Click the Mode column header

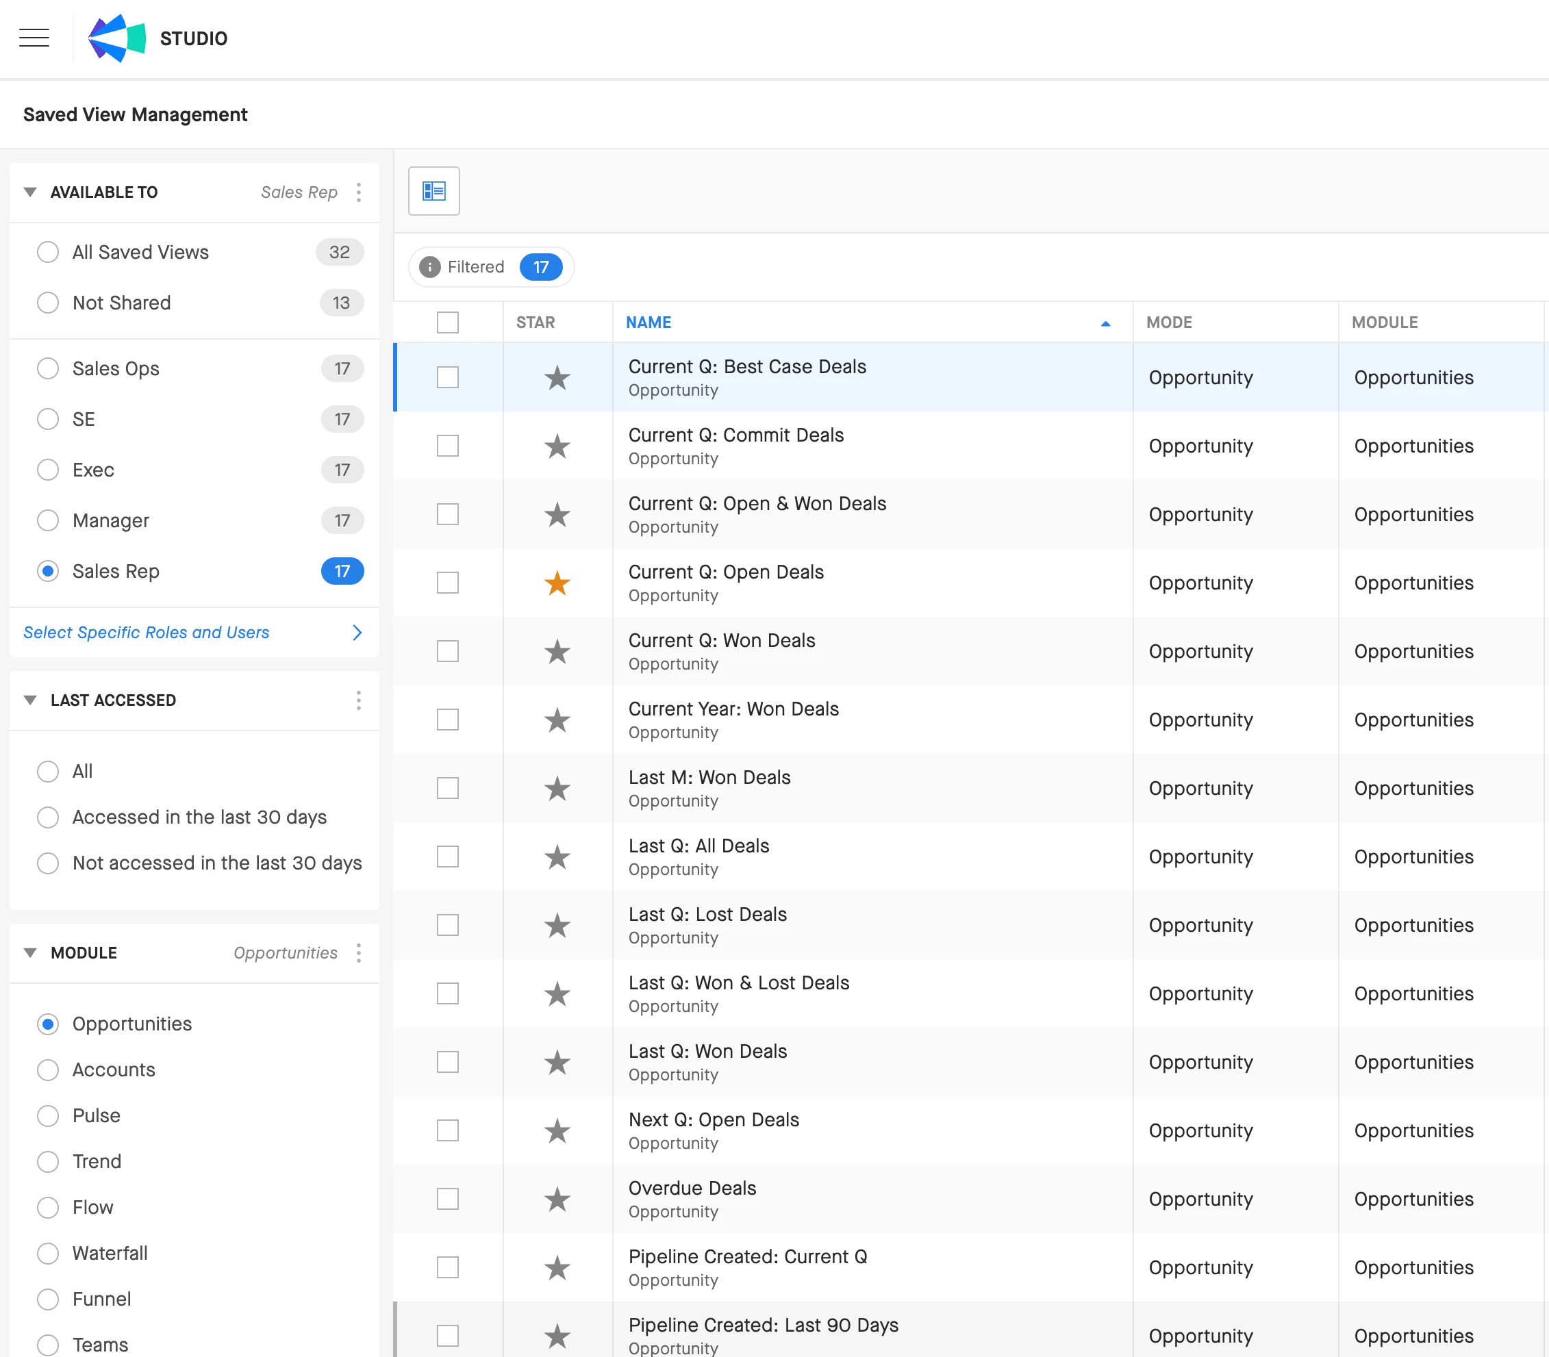(x=1169, y=322)
